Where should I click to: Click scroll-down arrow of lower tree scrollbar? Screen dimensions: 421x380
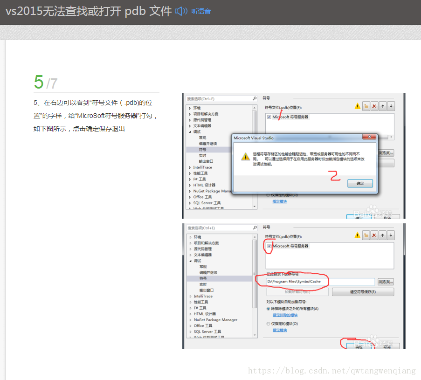[x=255, y=335]
